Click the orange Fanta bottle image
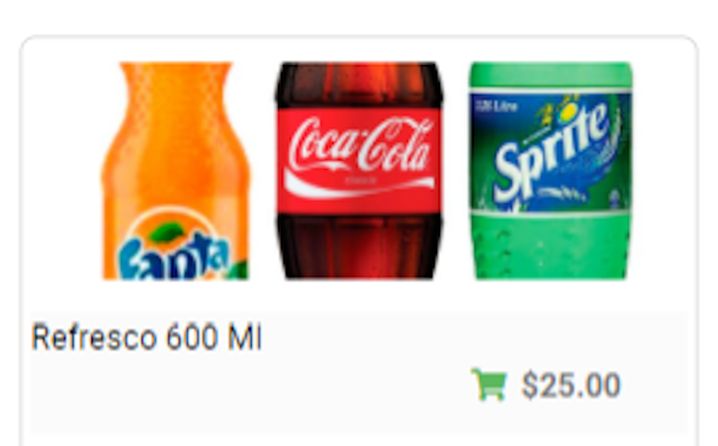The height and width of the screenshot is (446, 718). coord(176,171)
